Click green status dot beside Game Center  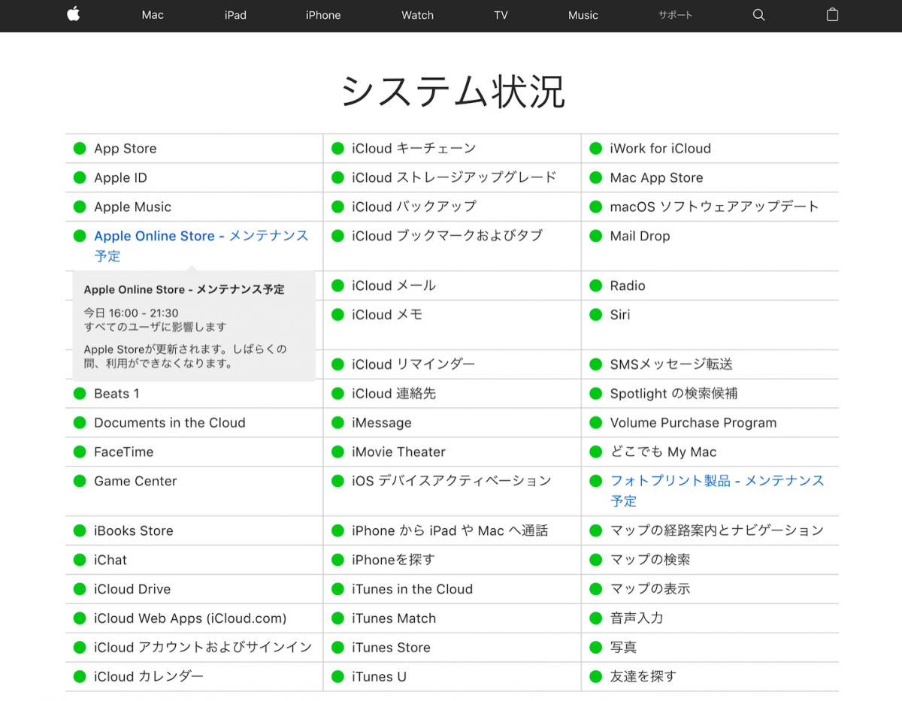80,482
